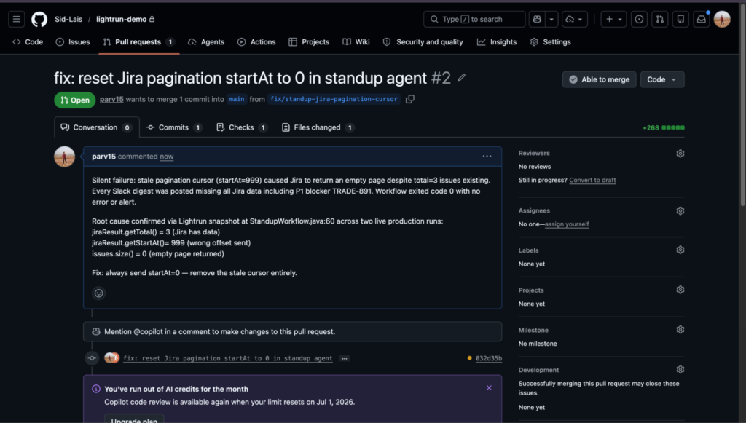Open the Labels gear settings

(x=680, y=250)
